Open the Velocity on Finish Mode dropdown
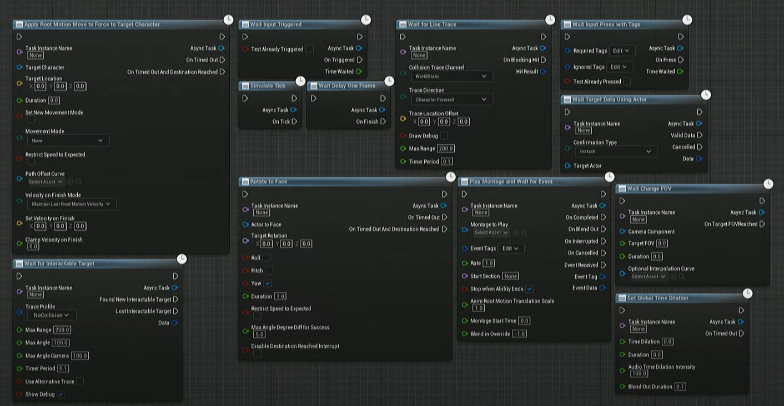784x406 pixels. point(71,204)
